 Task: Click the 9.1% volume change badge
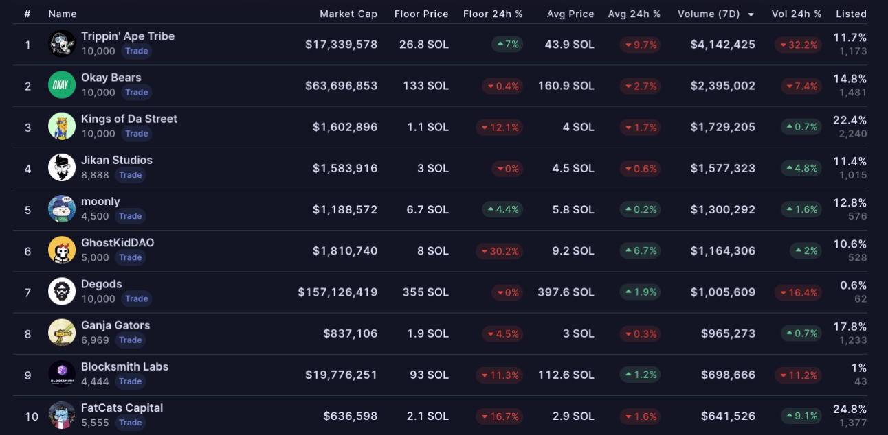[x=801, y=416]
